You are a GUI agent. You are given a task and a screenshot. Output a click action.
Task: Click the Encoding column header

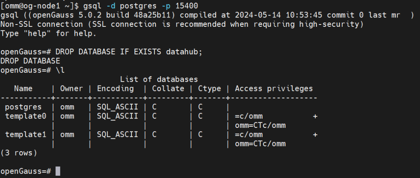(115, 88)
